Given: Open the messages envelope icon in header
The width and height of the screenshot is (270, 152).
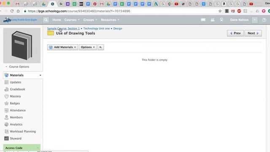Looking at the screenshot, I should 203,20.
